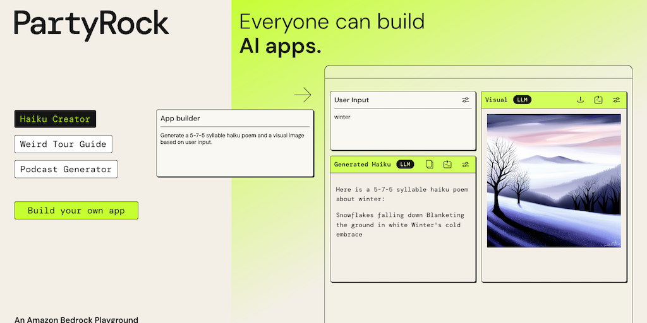This screenshot has height=323, width=647.
Task: Select the Haiku Creator tab
Action: (x=55, y=119)
